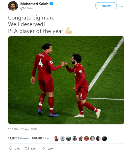Click the 1.7K replies count
This screenshot has width=132, height=152.
17,148
